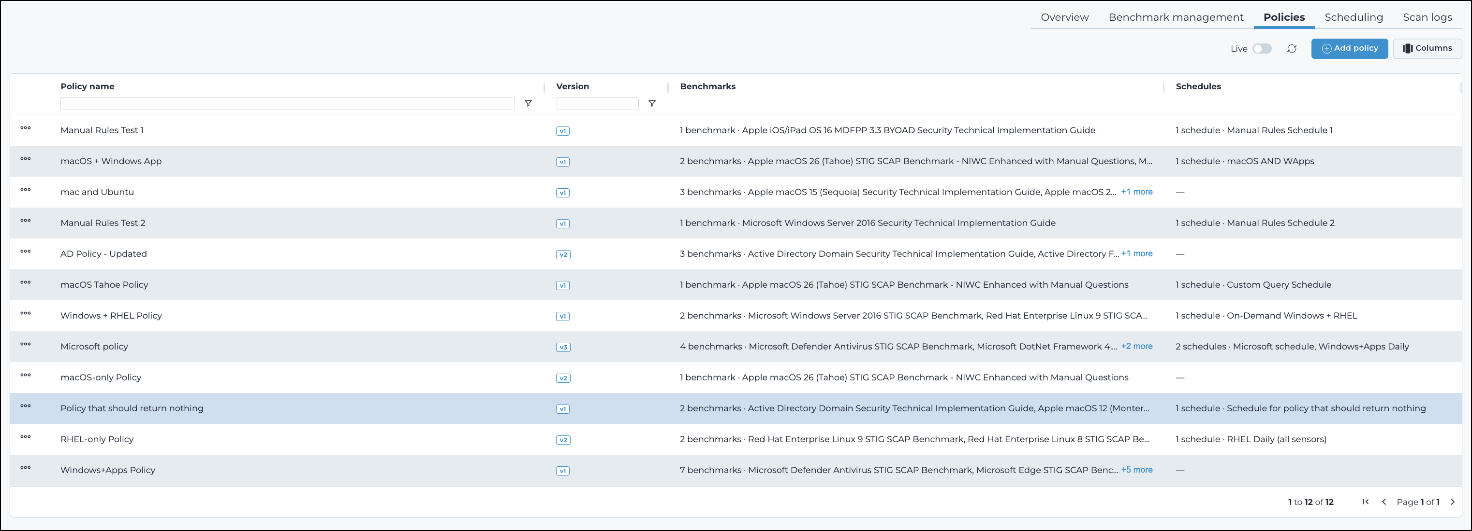Switch to the Benchmark management tab
1472x531 pixels.
pos(1176,17)
